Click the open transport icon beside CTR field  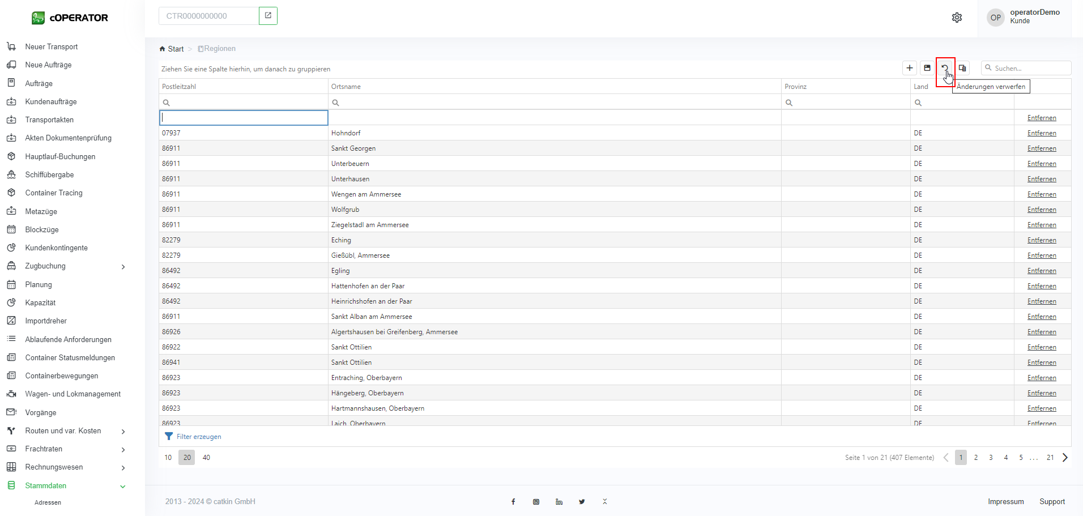pyautogui.click(x=268, y=16)
